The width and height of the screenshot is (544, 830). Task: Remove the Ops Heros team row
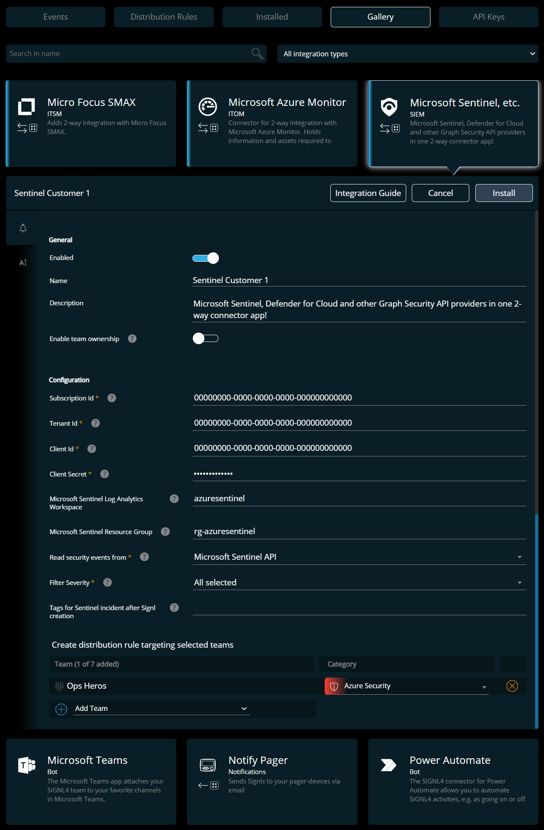(x=512, y=686)
